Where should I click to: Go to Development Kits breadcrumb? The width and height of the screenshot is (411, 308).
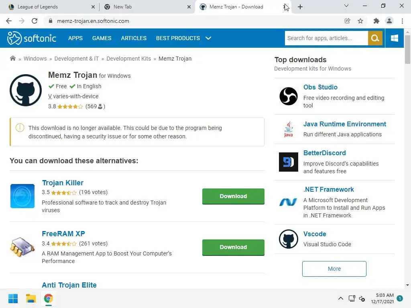tap(129, 59)
